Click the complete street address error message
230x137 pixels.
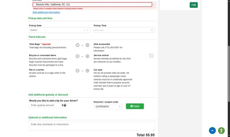(58, 9)
